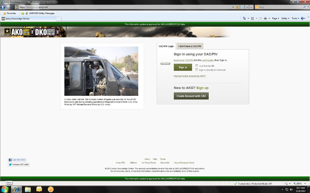Expand the address bar URL dropdown

click(233, 7)
